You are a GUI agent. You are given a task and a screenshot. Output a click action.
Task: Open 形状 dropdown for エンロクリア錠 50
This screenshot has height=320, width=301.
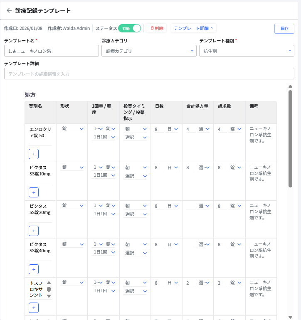[x=72, y=129]
